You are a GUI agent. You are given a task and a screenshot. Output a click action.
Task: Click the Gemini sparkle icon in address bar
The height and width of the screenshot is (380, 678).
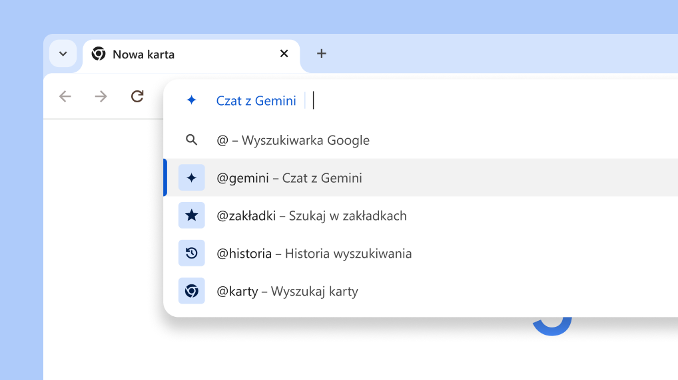point(192,100)
